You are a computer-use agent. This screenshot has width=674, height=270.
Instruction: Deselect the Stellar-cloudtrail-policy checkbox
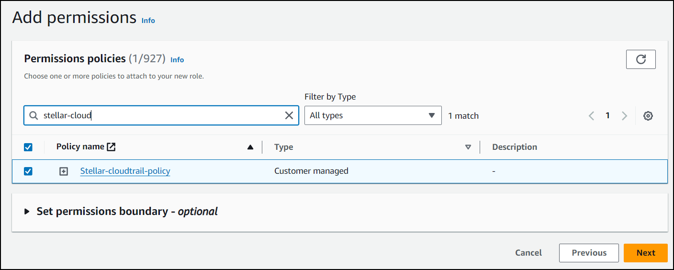(x=28, y=171)
